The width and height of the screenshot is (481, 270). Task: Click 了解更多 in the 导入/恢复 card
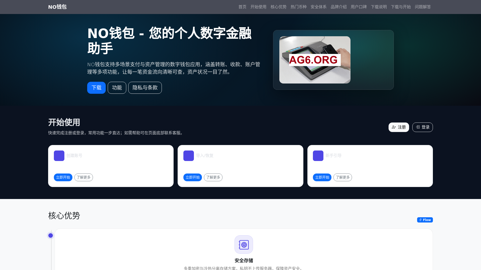point(213,177)
